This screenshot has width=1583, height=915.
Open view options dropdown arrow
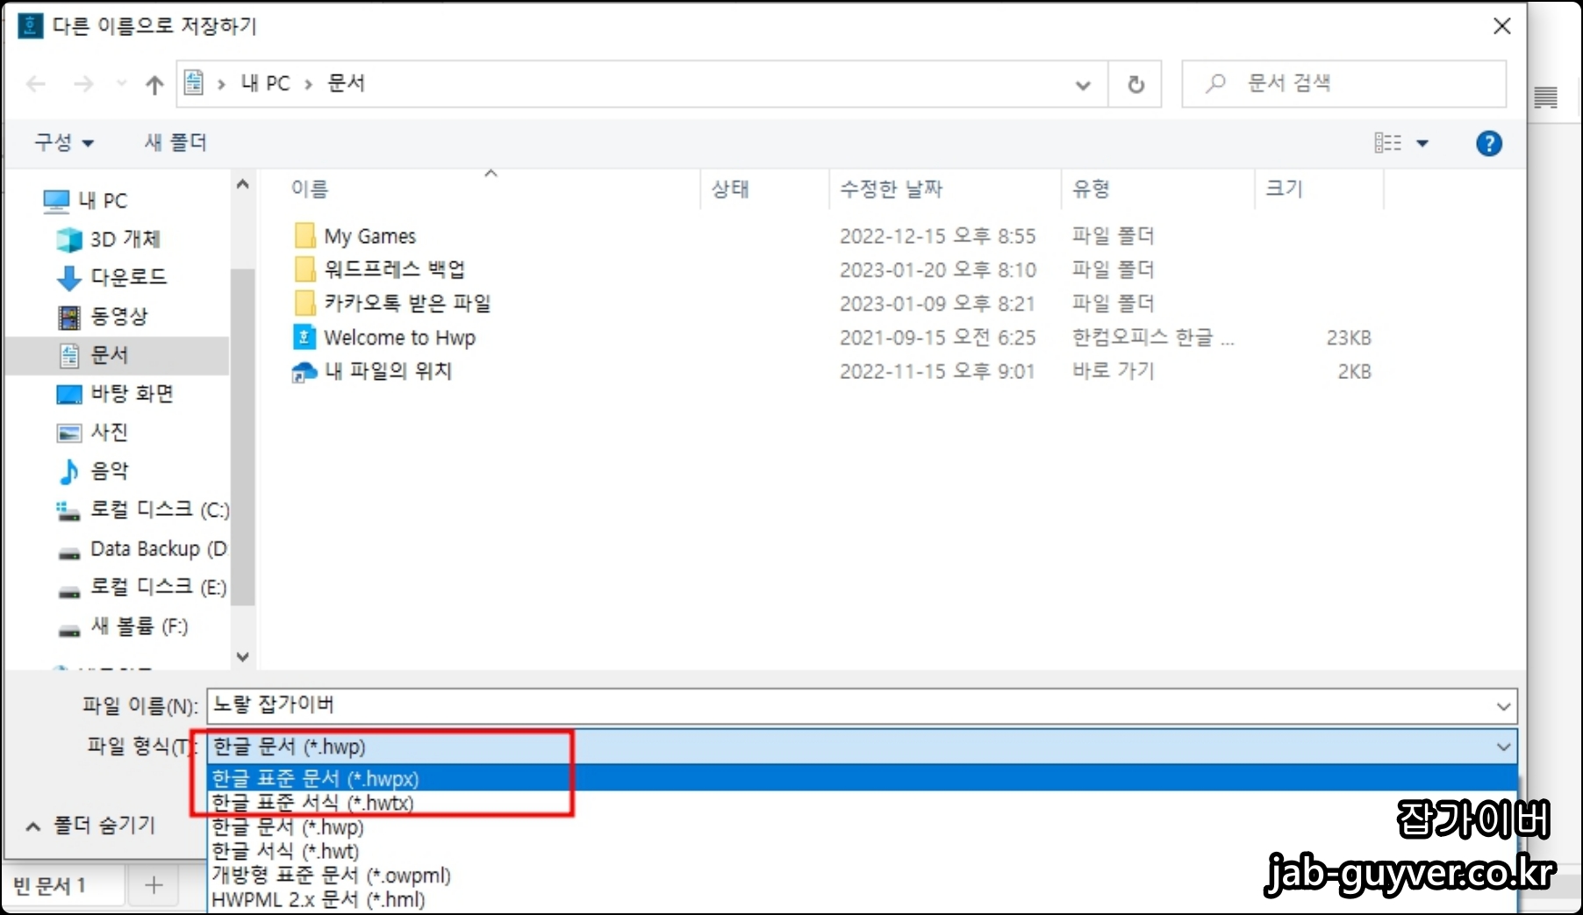tap(1422, 144)
